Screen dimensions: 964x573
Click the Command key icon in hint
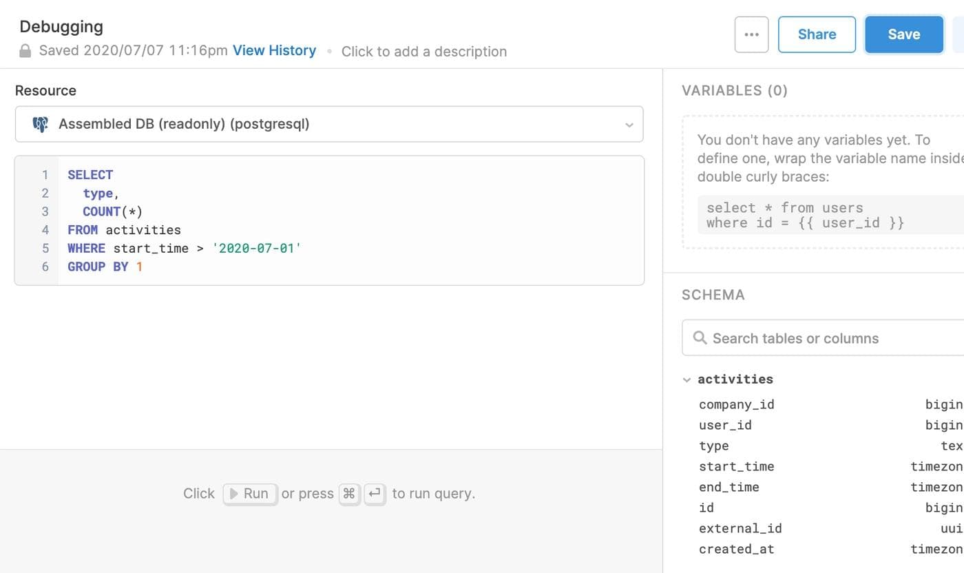[350, 494]
